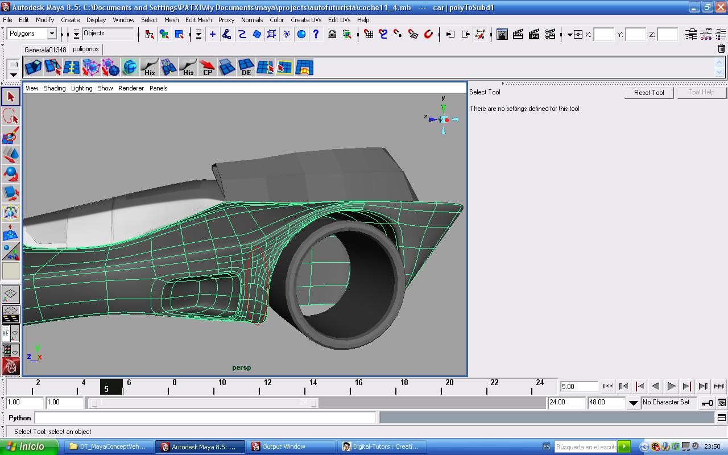Open the Polygons menu set dropdown
The image size is (728, 455).
click(x=51, y=34)
